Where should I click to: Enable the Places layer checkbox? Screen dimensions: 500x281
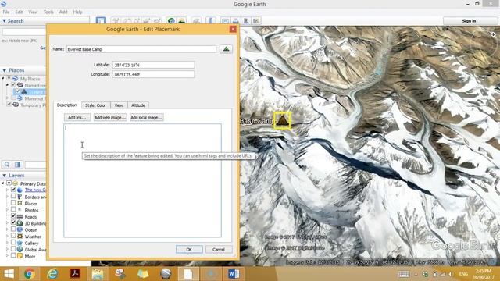(x=13, y=203)
